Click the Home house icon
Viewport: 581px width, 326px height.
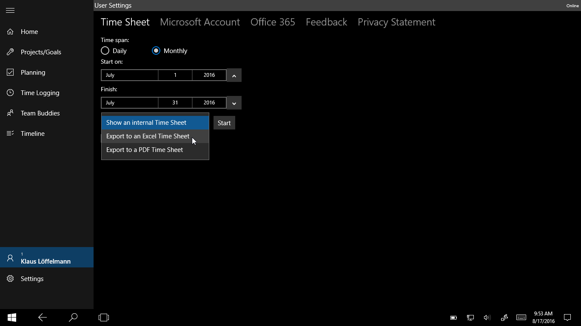coord(10,32)
